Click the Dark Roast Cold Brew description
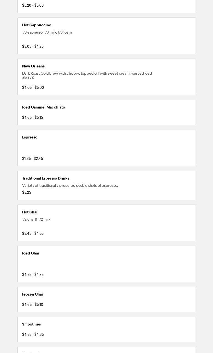The width and height of the screenshot is (213, 353). [x=87, y=75]
